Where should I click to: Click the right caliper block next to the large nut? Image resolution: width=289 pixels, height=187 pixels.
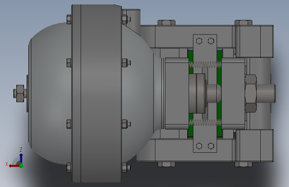233,93
